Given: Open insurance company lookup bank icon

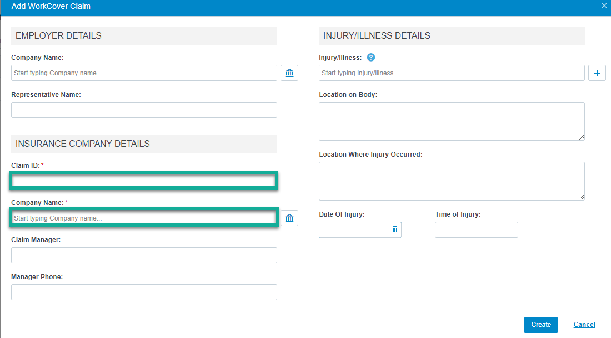Looking at the screenshot, I should [x=289, y=218].
